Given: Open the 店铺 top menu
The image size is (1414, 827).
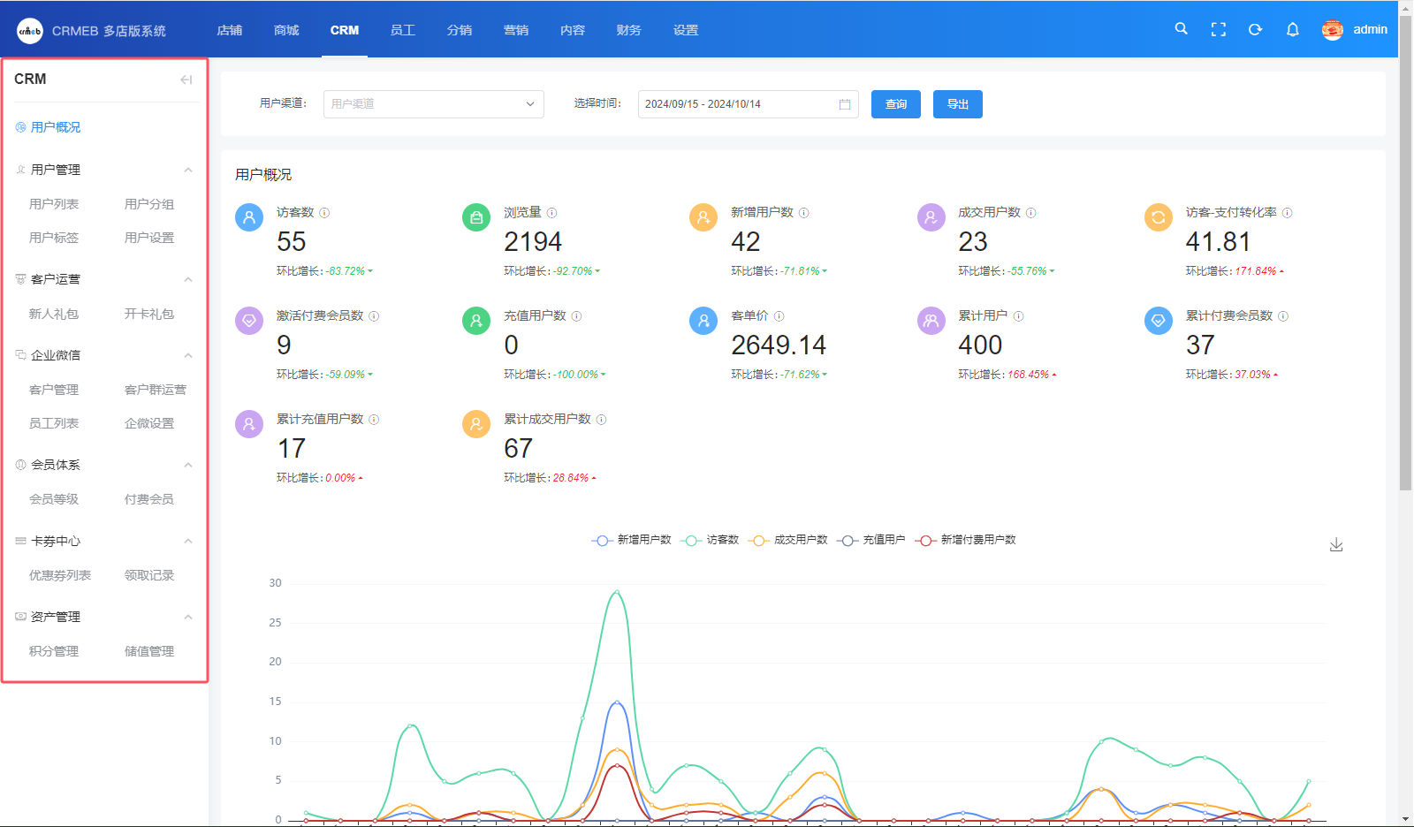Looking at the screenshot, I should (x=230, y=30).
